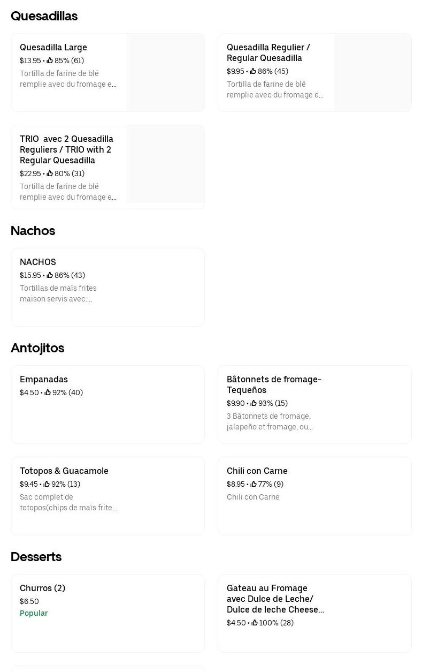Viewport: 430px width, 672px height.
Task: Click the Popular label under Churros
Action: pos(34,614)
